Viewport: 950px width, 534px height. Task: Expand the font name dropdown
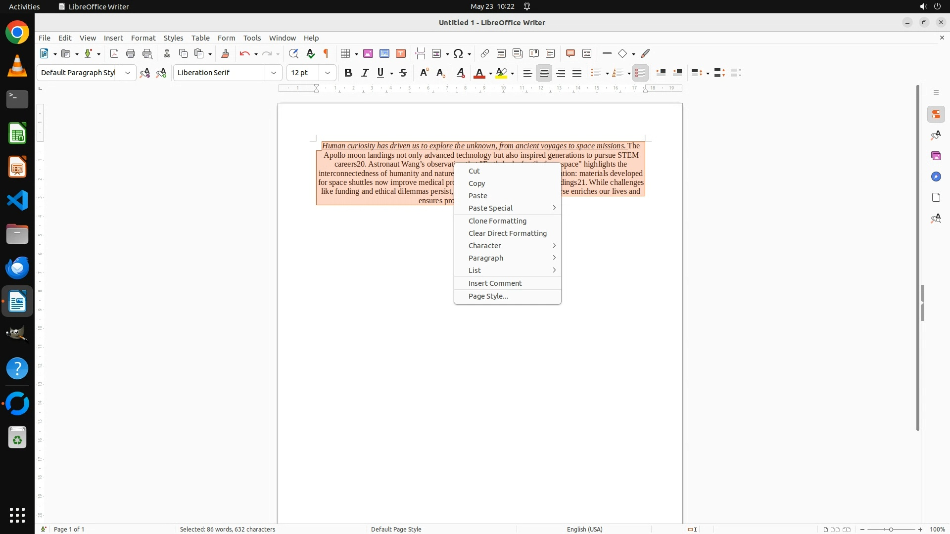274,73
